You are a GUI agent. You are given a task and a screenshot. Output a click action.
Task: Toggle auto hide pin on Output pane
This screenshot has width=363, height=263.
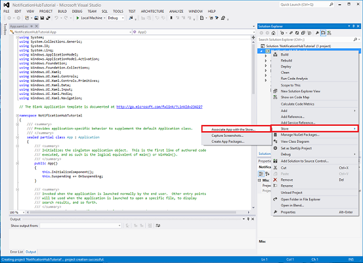(248, 219)
